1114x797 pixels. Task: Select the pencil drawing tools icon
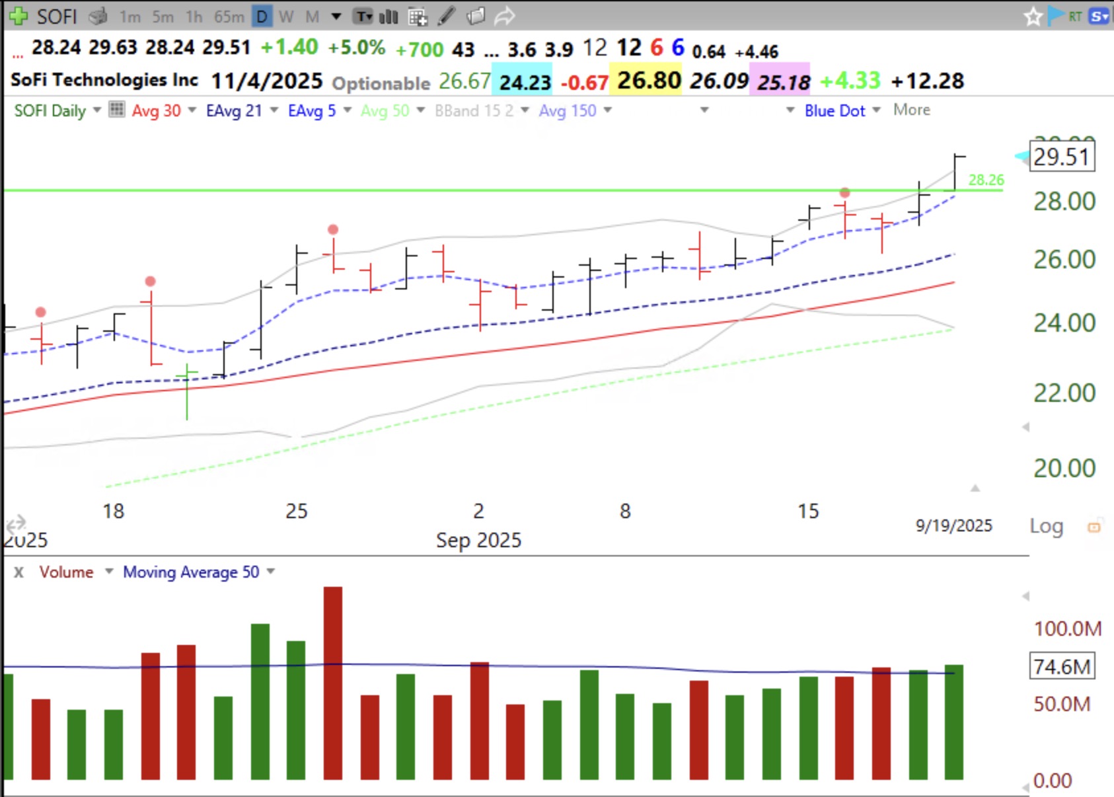coord(447,16)
